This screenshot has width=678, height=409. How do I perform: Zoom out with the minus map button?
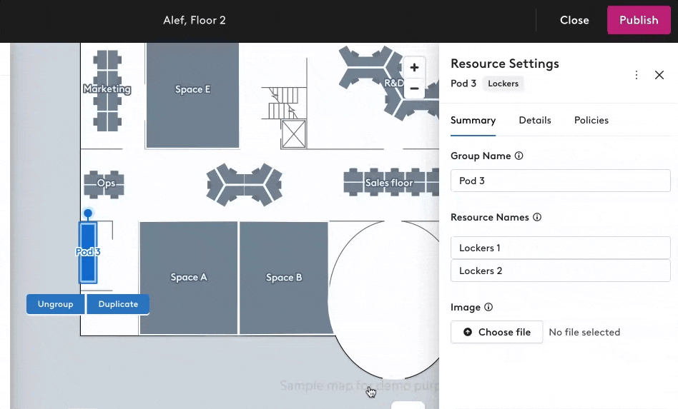click(x=414, y=89)
